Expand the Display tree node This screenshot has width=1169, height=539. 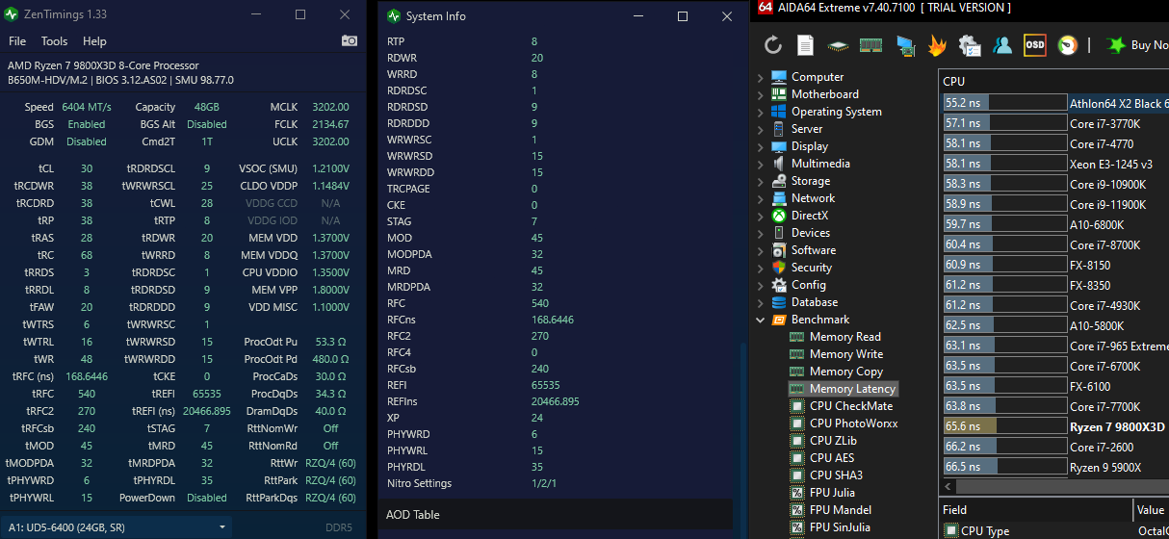point(760,146)
